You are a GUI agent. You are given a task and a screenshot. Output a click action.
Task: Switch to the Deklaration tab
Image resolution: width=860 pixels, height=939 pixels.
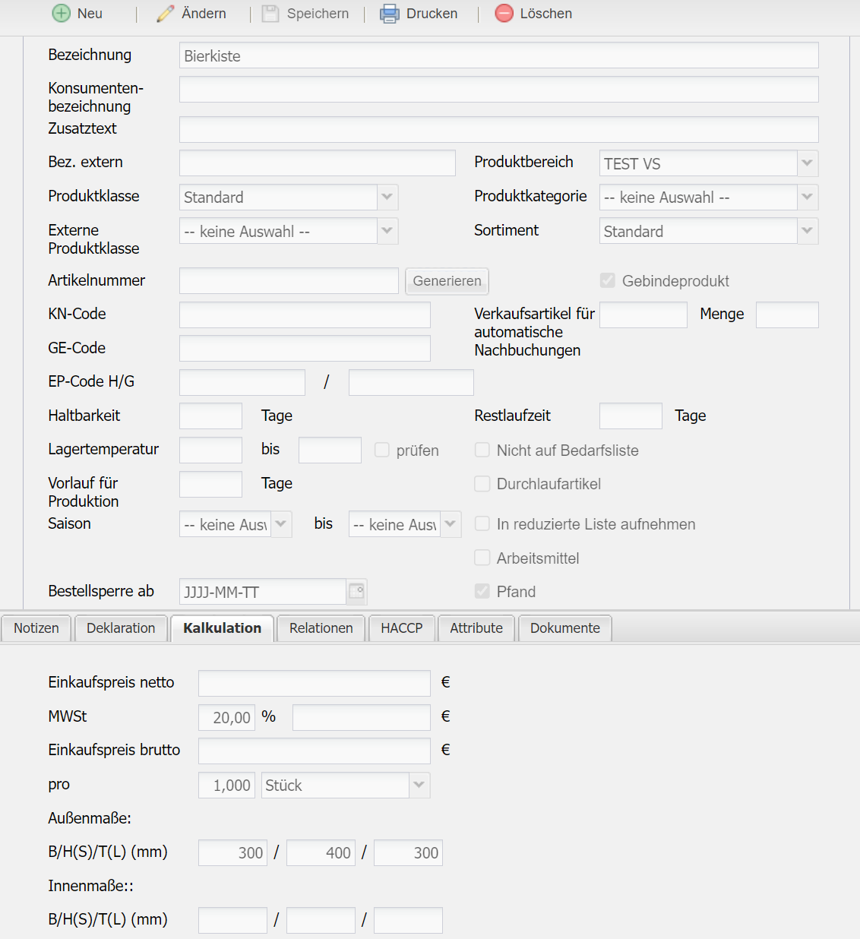[x=121, y=628]
